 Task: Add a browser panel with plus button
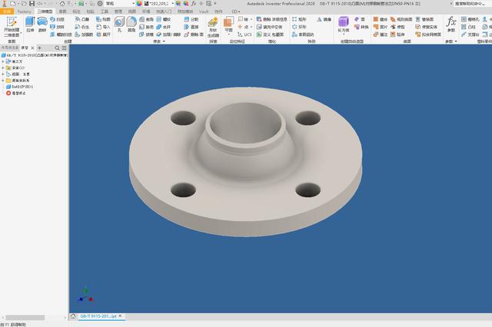39,48
